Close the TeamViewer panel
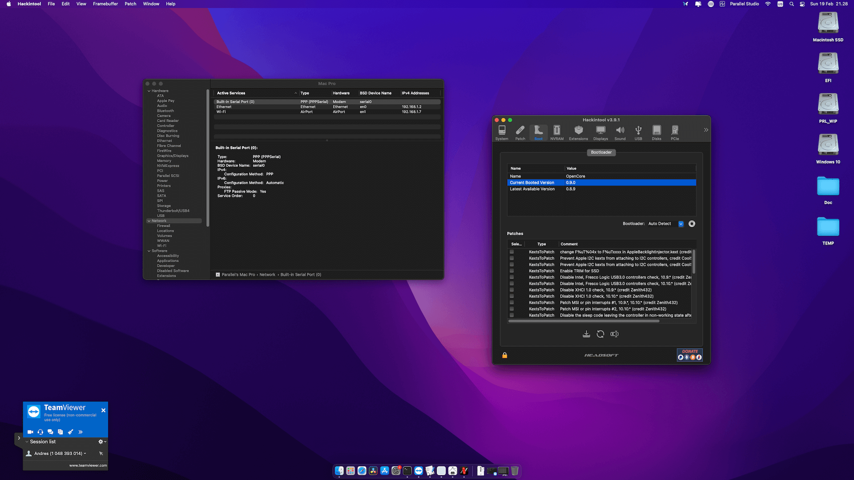Image resolution: width=854 pixels, height=480 pixels. pos(103,410)
